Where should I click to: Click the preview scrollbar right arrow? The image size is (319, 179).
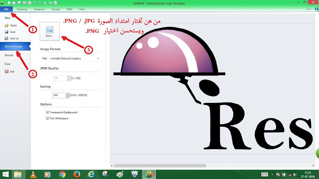(313, 166)
